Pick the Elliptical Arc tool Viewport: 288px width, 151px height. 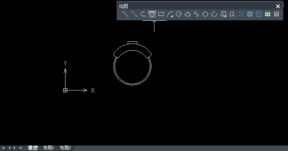pos(214,14)
